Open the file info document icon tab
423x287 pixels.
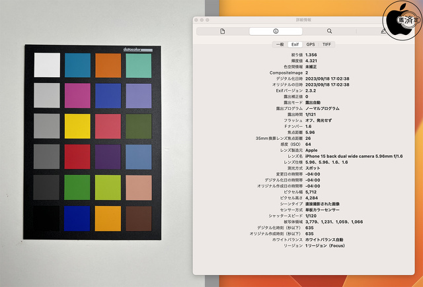(x=223, y=31)
